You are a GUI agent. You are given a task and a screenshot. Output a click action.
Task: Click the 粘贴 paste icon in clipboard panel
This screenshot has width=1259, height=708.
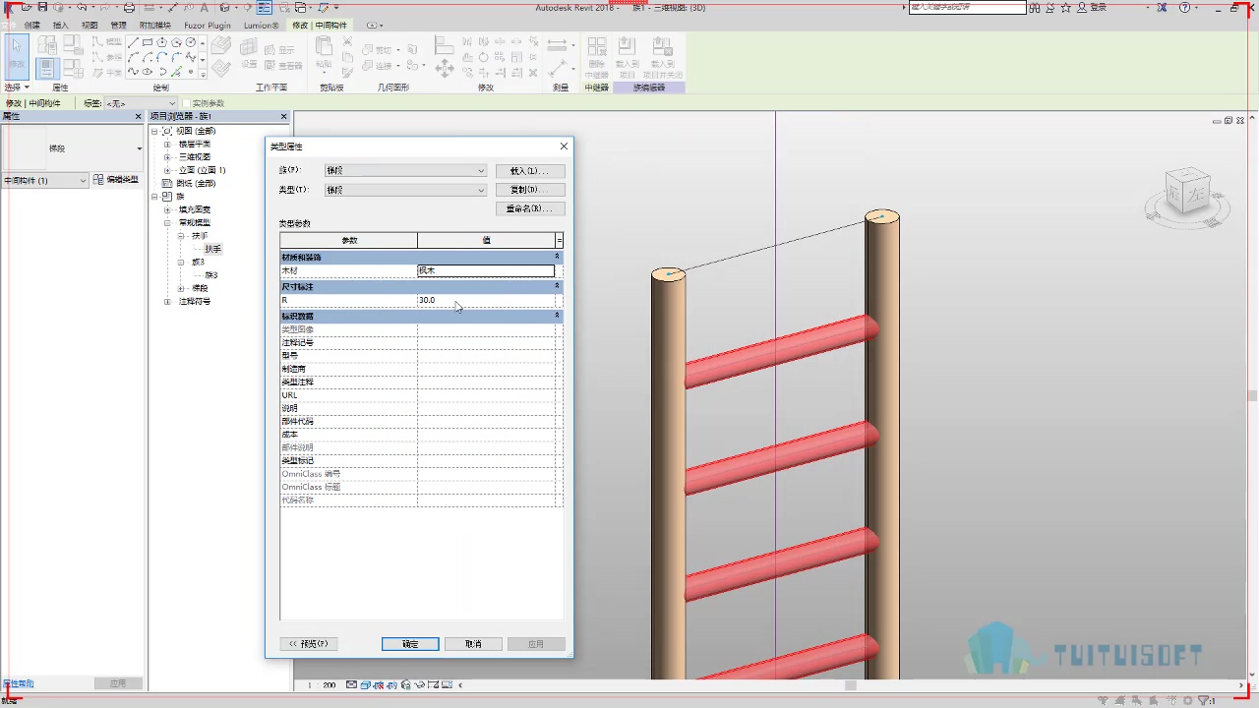324,53
